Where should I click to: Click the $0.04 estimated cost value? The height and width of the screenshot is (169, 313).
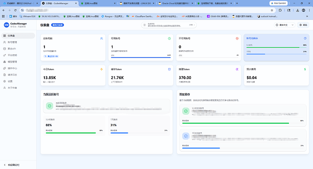coord(251,78)
